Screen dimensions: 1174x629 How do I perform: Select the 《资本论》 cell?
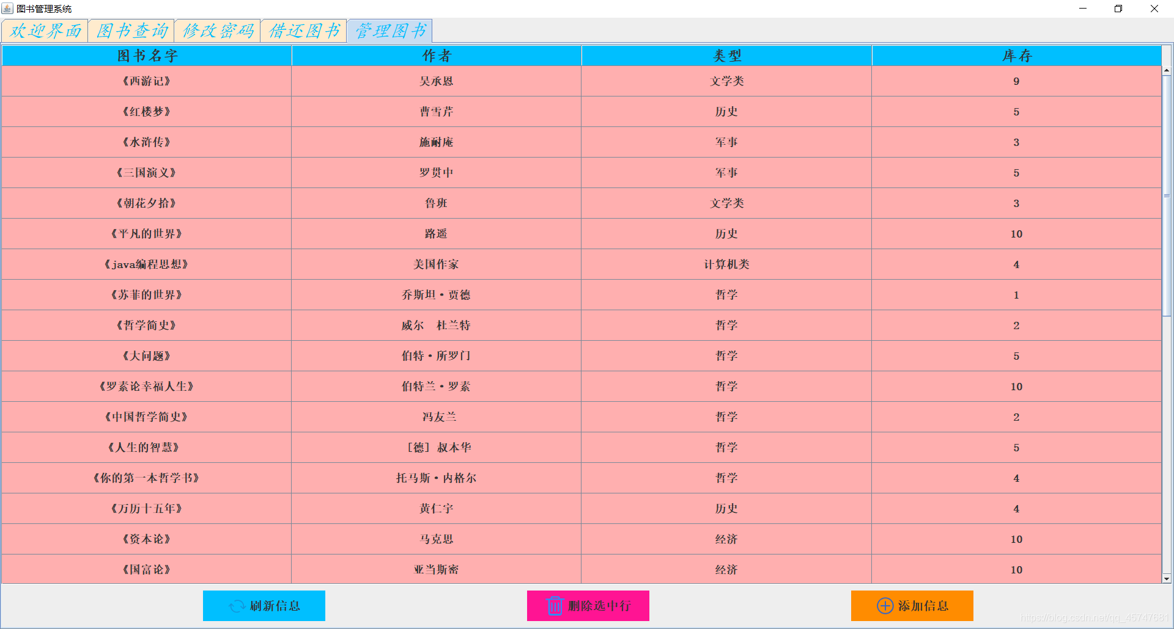147,539
